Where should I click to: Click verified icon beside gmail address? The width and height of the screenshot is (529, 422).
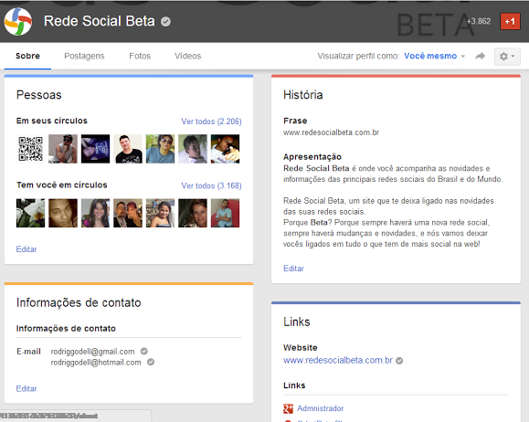pyautogui.click(x=144, y=351)
